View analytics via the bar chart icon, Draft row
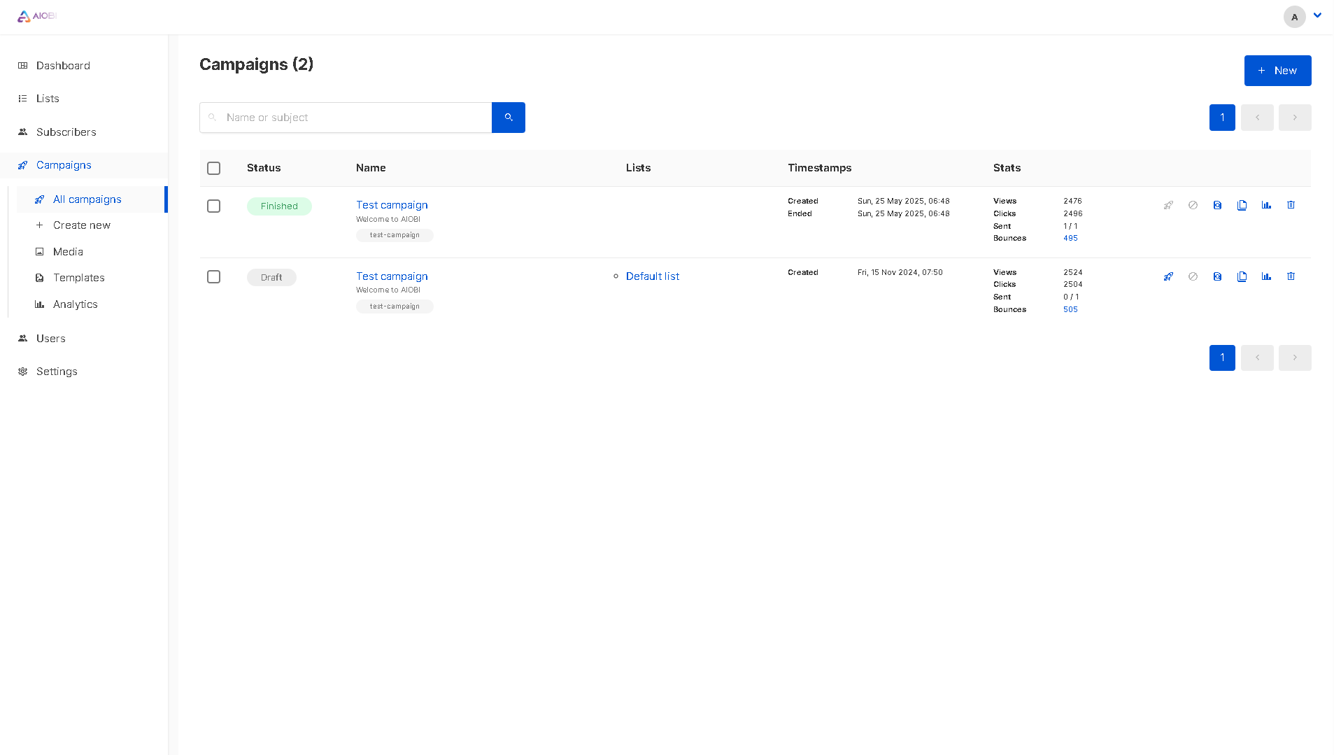 (x=1266, y=276)
